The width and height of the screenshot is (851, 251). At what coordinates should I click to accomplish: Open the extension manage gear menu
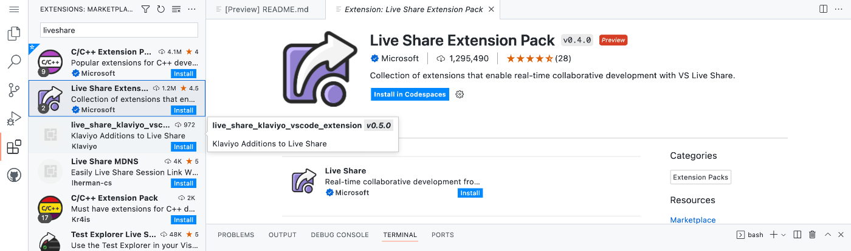coord(460,95)
